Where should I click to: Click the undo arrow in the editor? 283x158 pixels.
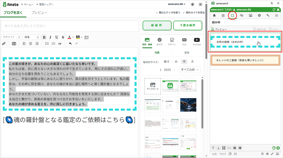coord(70,44)
